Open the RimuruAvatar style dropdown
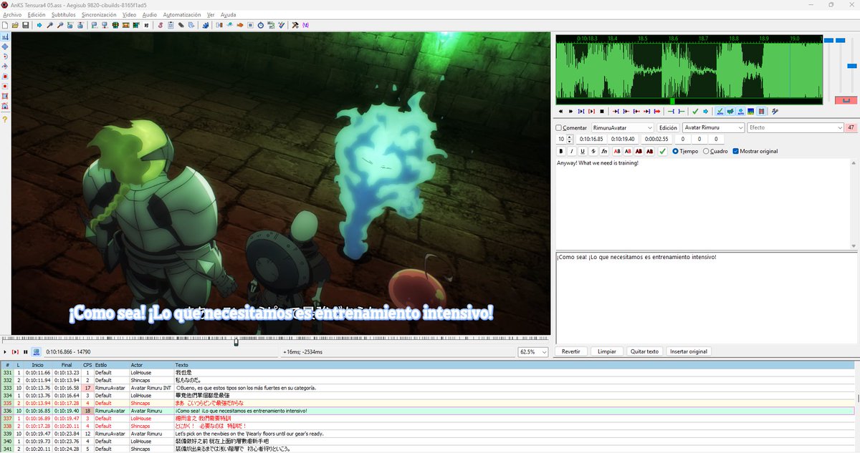The width and height of the screenshot is (860, 453). [x=621, y=127]
